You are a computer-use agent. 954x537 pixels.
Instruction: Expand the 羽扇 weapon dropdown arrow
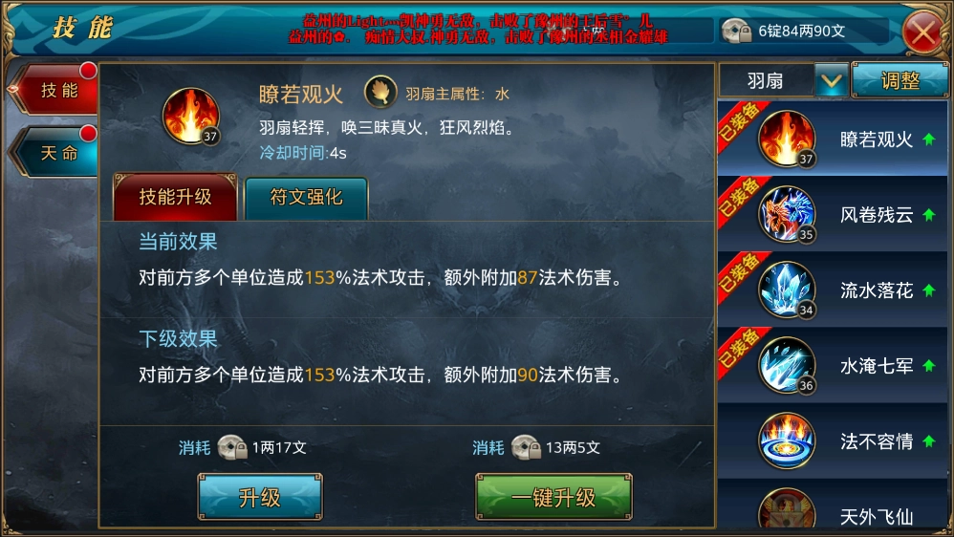[x=831, y=80]
